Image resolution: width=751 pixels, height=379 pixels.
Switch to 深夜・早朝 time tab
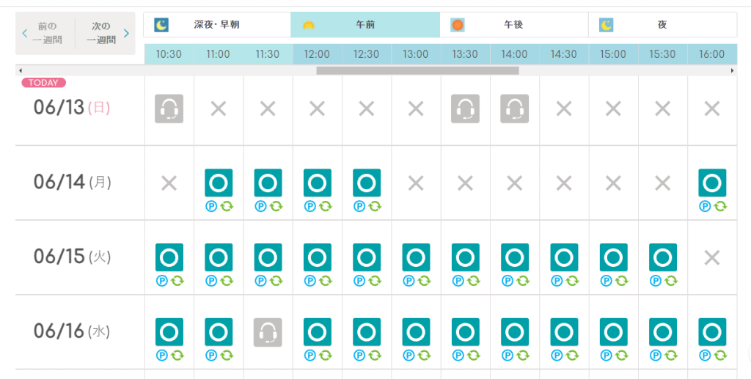click(x=217, y=25)
